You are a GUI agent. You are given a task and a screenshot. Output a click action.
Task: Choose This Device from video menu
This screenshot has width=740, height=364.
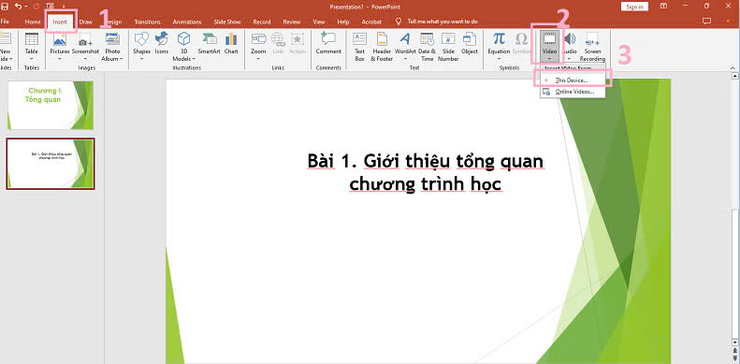pos(573,80)
